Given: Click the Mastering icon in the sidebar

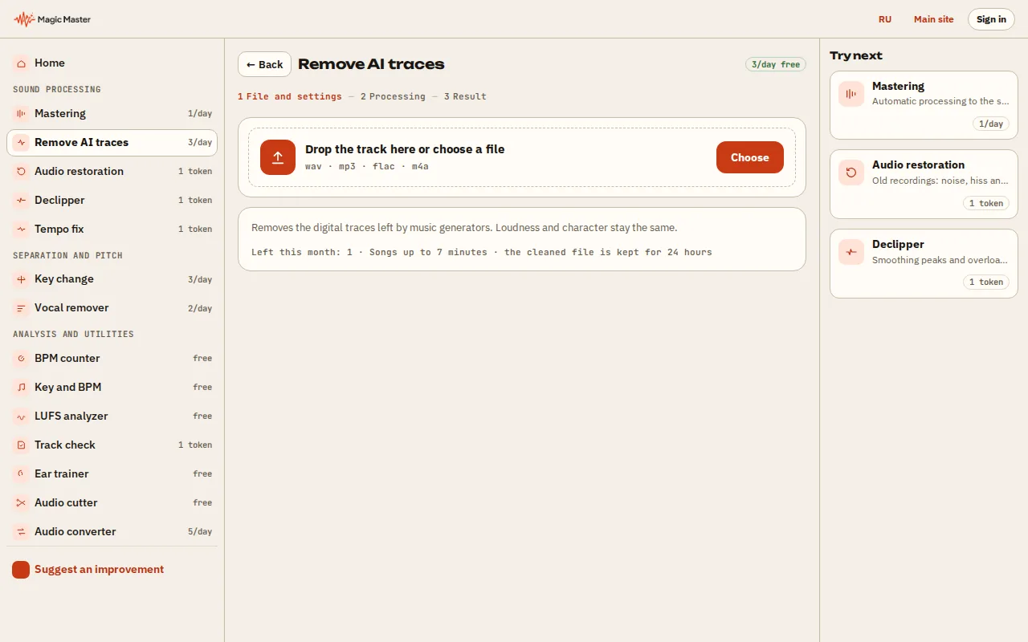Looking at the screenshot, I should 21,113.
